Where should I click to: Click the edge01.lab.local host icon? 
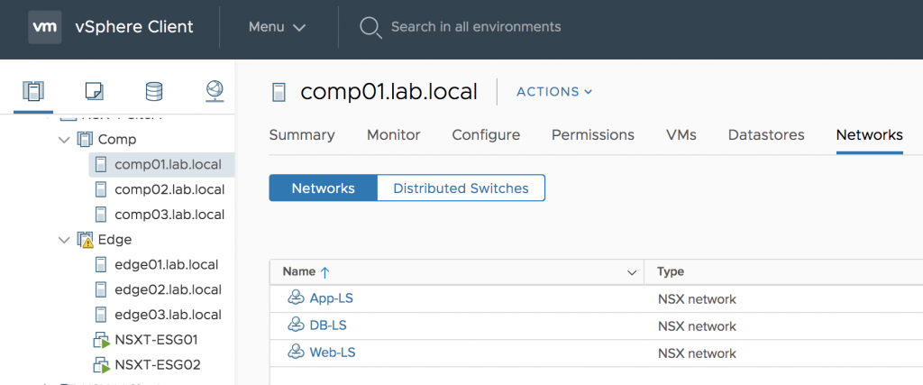click(x=101, y=264)
